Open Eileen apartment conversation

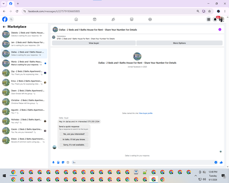[24, 140]
